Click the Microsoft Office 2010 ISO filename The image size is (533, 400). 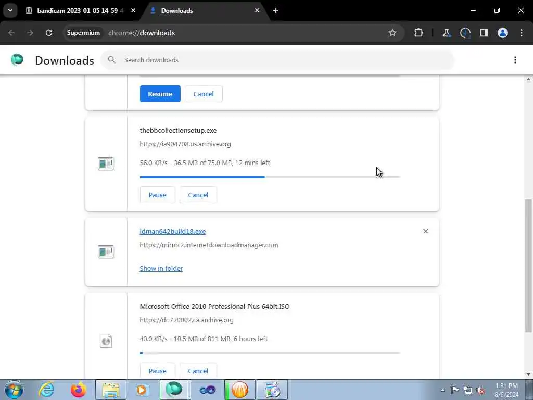coord(215,306)
